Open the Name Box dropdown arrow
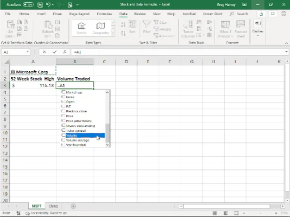This screenshot has height=217, width=290. pos(27,52)
